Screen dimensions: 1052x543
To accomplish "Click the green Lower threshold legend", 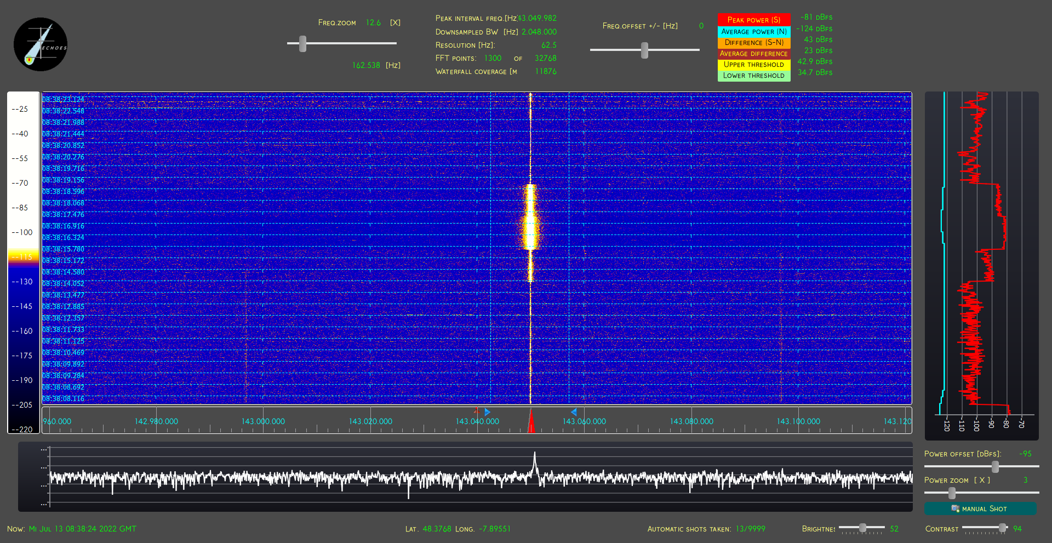I will tap(754, 76).
